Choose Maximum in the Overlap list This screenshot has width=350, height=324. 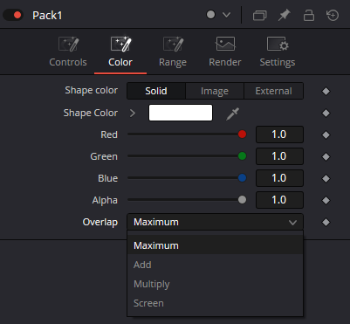coord(215,245)
